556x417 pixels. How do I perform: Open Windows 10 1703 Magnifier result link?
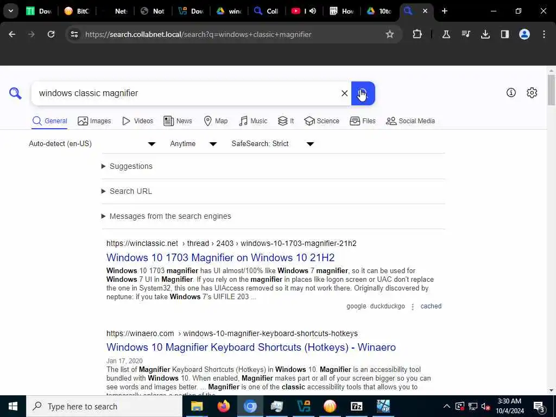point(220,257)
